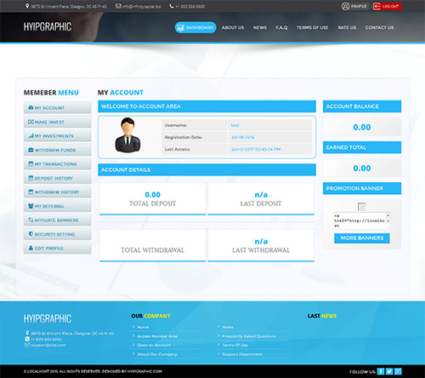The image size is (425, 378).
Task: Click the F.A.Q item in the top navigation
Action: pos(281,27)
